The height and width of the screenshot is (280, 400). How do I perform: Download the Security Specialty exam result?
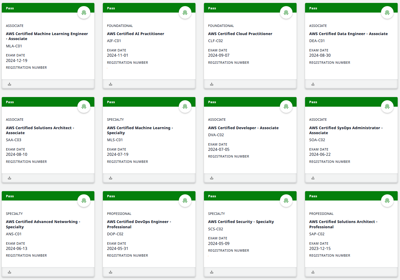click(212, 272)
